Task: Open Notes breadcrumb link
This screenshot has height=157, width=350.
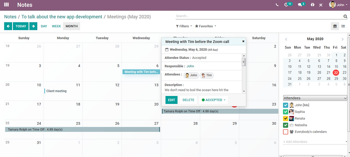Action: click(10, 17)
